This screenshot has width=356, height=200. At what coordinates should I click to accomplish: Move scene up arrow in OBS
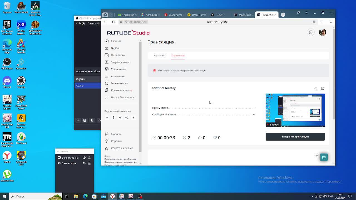[99, 120]
